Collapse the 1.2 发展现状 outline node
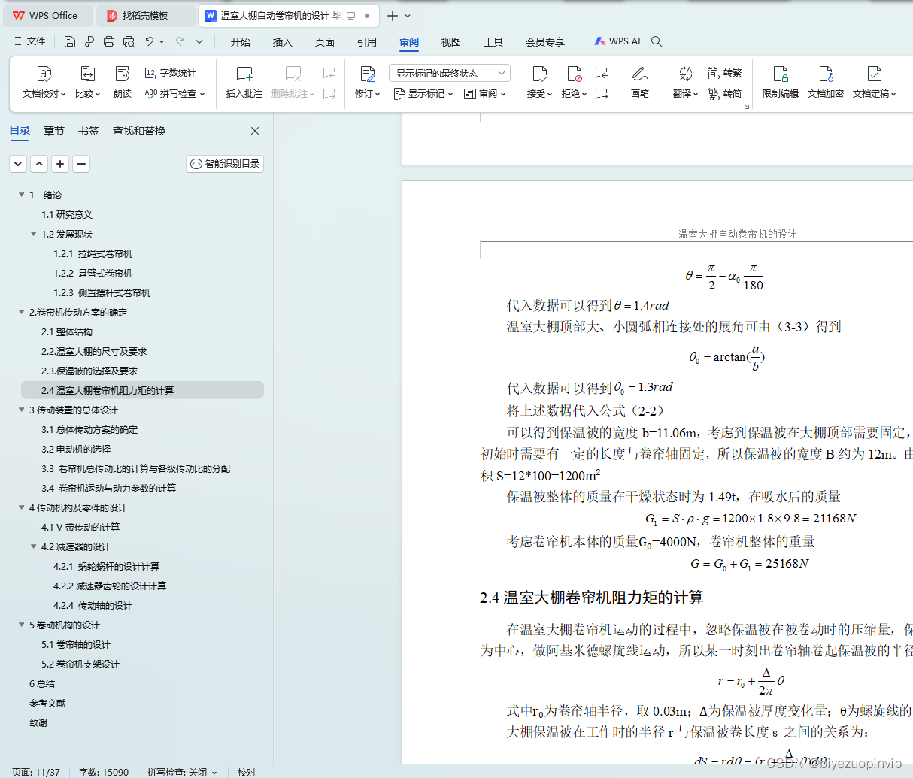The image size is (913, 778). [x=34, y=234]
